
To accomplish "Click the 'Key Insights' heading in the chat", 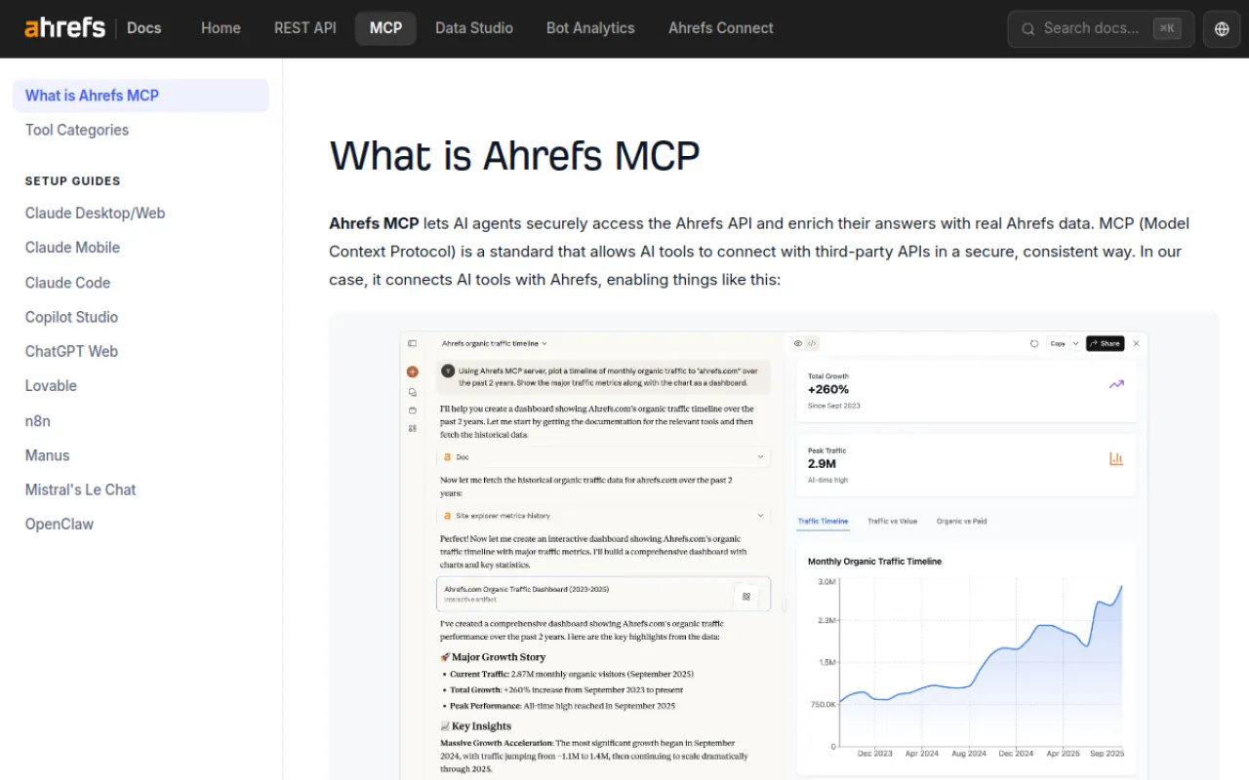I will pyautogui.click(x=475, y=726).
